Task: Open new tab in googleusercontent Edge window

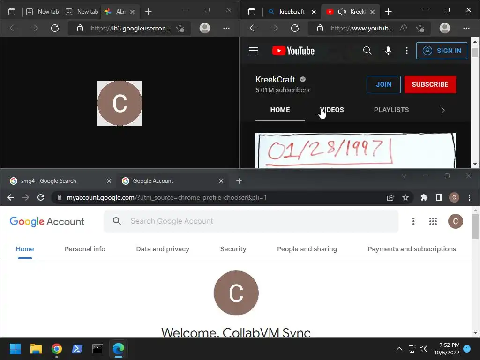Action: [148, 12]
